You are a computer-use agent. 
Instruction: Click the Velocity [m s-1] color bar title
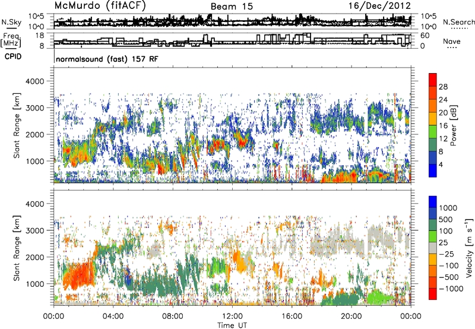point(469,248)
